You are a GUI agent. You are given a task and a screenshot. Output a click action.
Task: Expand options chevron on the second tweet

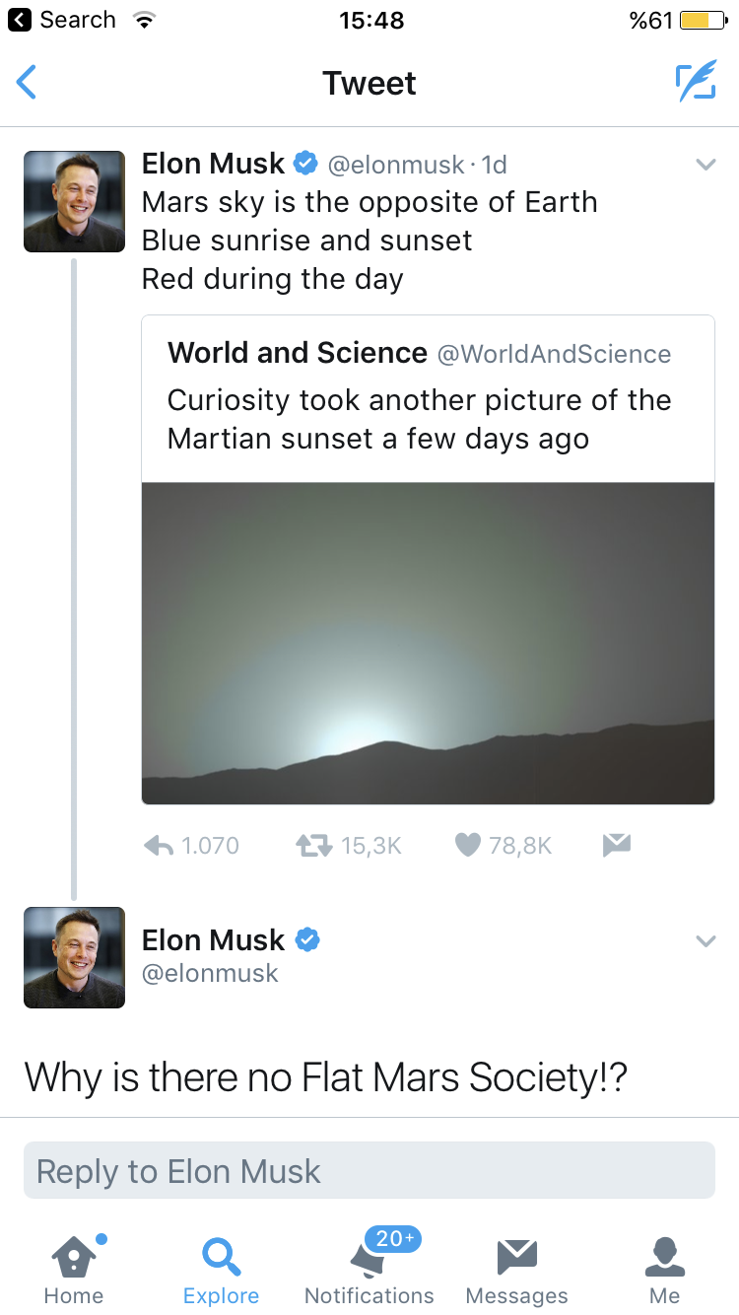(x=705, y=941)
